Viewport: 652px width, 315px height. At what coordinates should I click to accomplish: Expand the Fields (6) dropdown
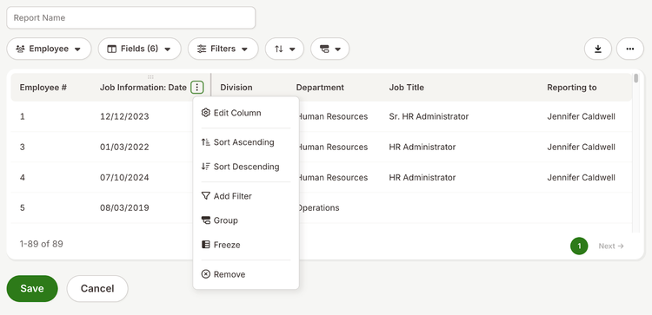139,49
